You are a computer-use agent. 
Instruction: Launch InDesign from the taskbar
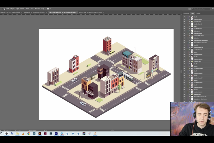45,134
